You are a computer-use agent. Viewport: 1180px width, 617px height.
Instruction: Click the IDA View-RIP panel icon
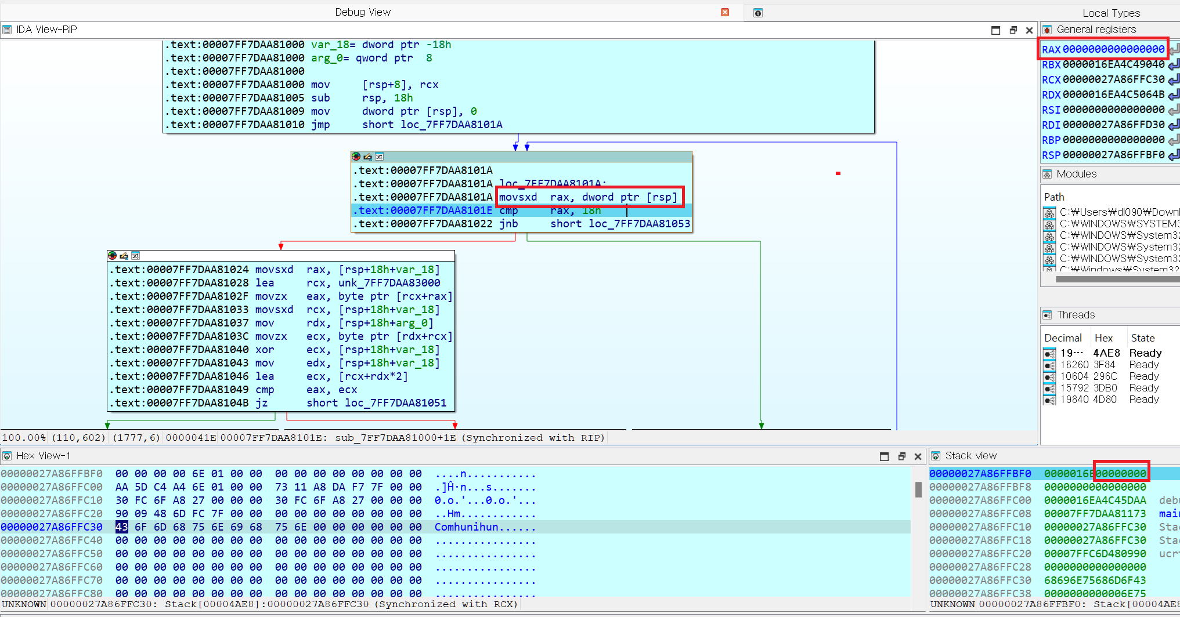pyautogui.click(x=7, y=30)
